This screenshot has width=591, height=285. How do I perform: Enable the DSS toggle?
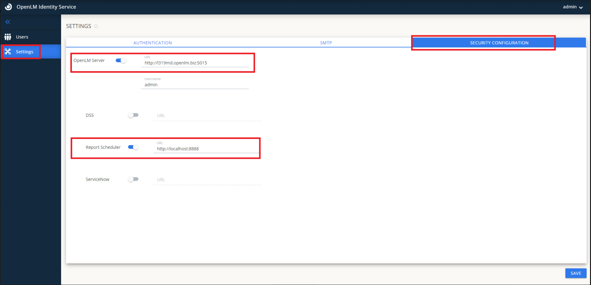pyautogui.click(x=133, y=115)
